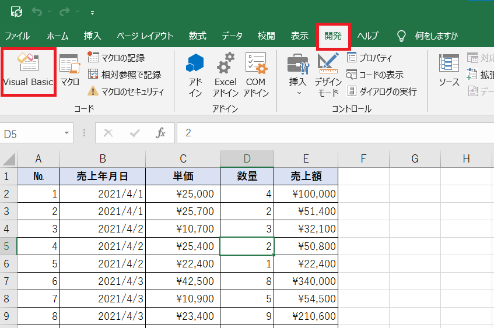Click the 単価 header cell

[x=183, y=177]
